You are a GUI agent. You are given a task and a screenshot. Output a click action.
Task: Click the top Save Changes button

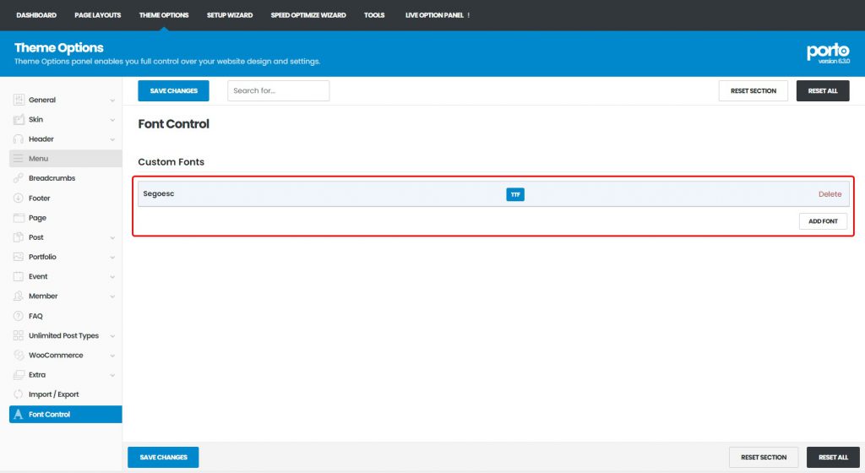coord(173,91)
